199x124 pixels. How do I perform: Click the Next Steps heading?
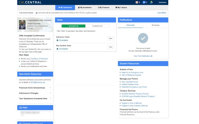24,55
